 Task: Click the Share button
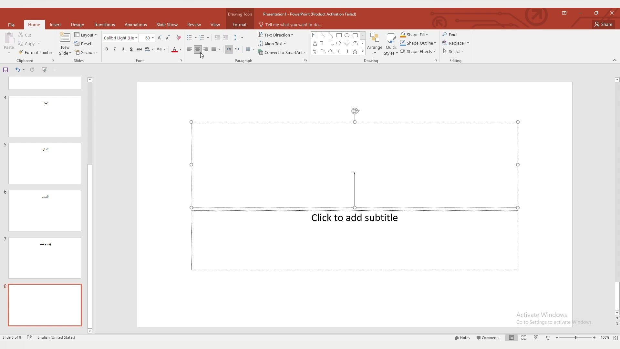[x=603, y=24]
